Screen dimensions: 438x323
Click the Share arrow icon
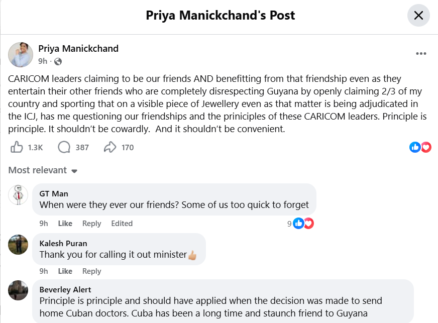[x=110, y=147]
